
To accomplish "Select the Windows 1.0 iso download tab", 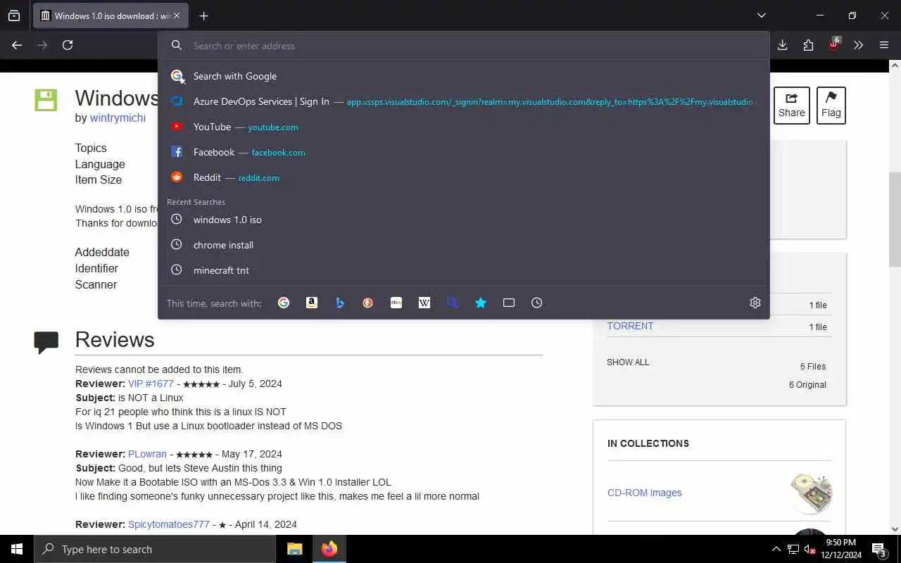I will click(111, 15).
